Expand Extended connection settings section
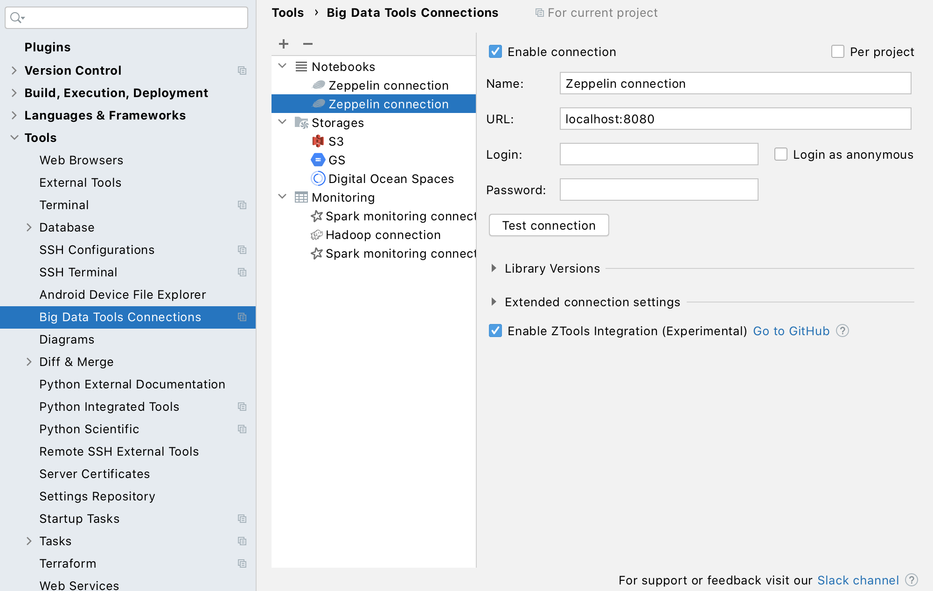933x591 pixels. (x=494, y=302)
